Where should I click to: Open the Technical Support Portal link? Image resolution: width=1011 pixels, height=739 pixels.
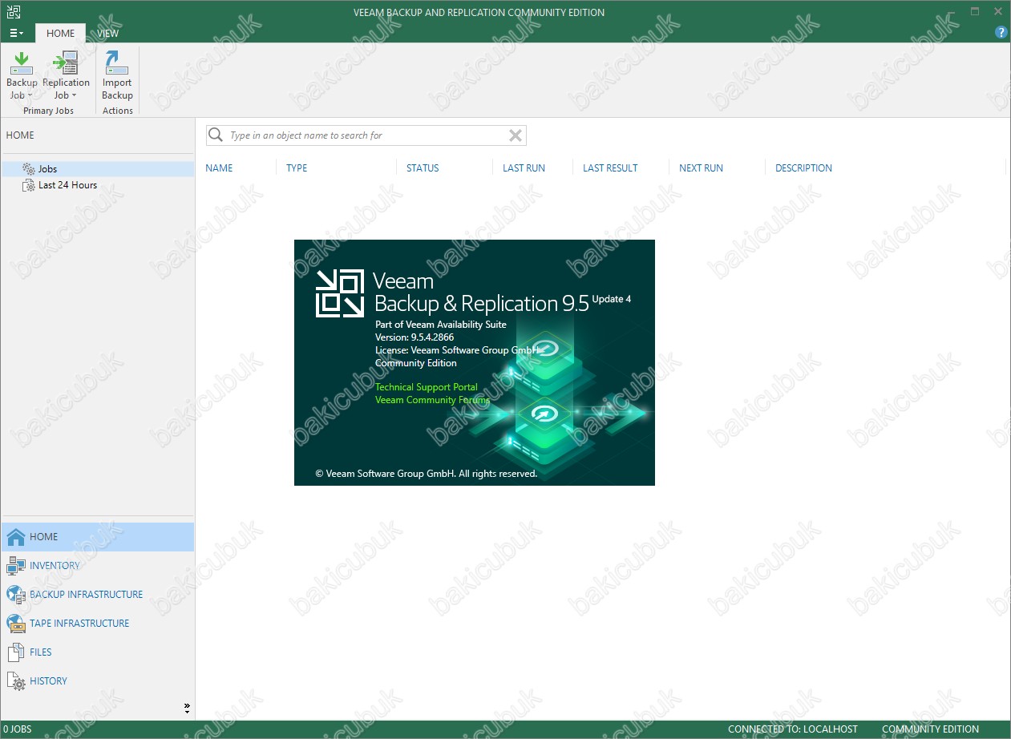[427, 387]
